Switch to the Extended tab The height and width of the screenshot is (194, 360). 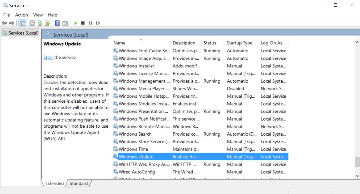54,183
